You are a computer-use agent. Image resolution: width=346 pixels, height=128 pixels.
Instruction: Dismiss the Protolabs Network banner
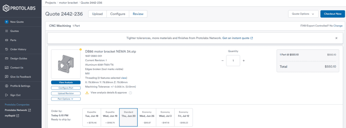coord(336,38)
